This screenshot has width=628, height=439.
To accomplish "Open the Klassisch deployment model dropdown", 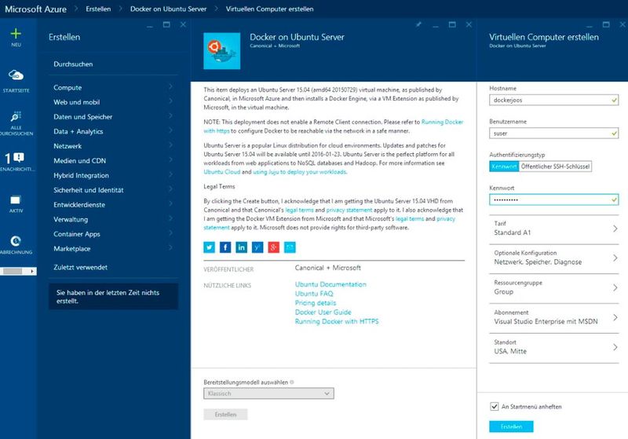I will (x=268, y=393).
